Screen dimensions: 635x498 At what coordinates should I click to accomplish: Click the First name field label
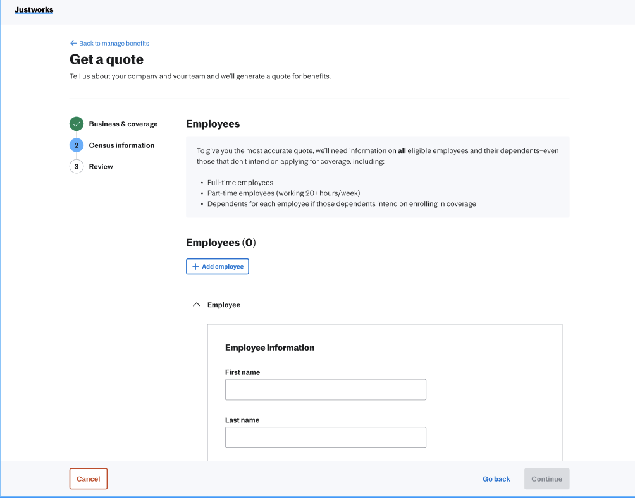(x=242, y=372)
